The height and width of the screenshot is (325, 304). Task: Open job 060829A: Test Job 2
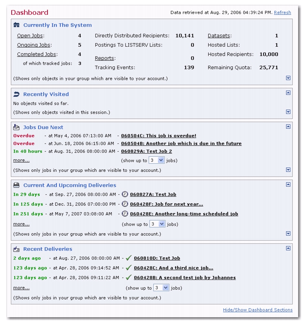(x=147, y=151)
